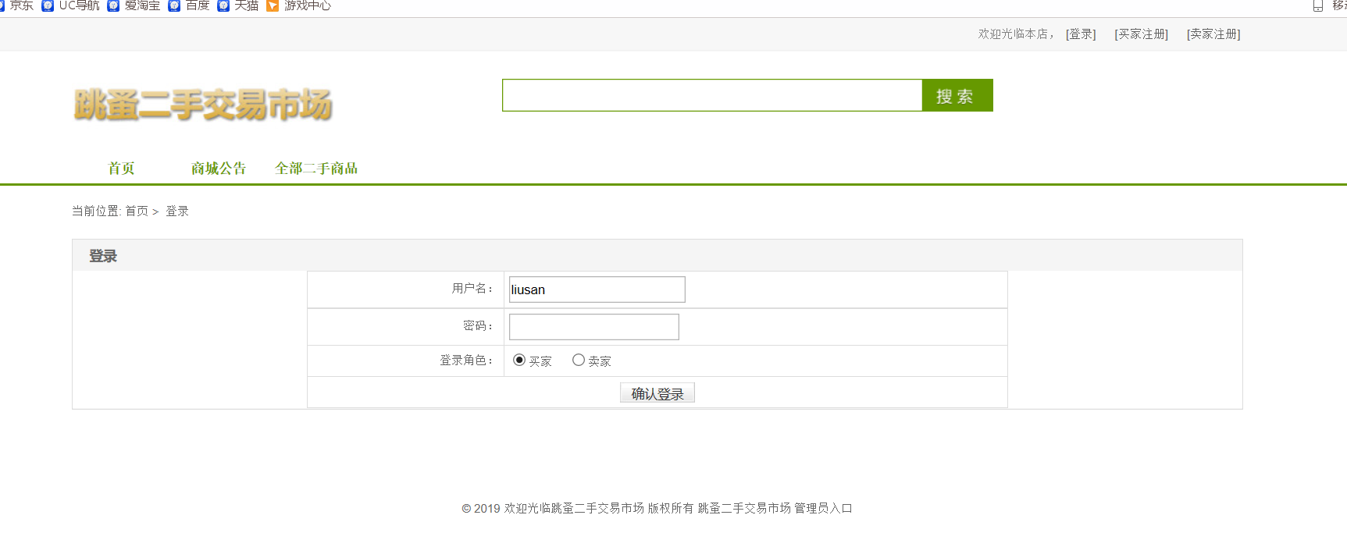
Task: Open the [买家注册] link
Action: click(1141, 34)
